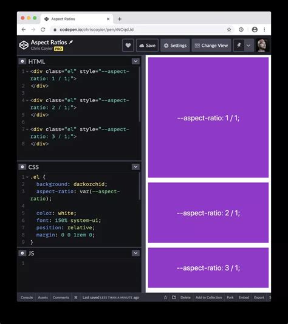The width and height of the screenshot is (288, 324).
Task: Open the Assets panel
Action: pos(43,297)
